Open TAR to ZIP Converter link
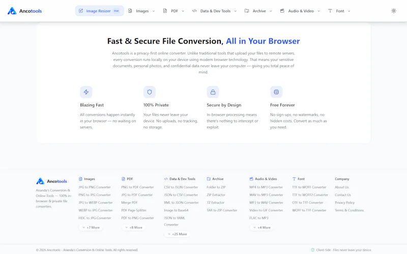This screenshot has height=254, width=407. [x=222, y=210]
